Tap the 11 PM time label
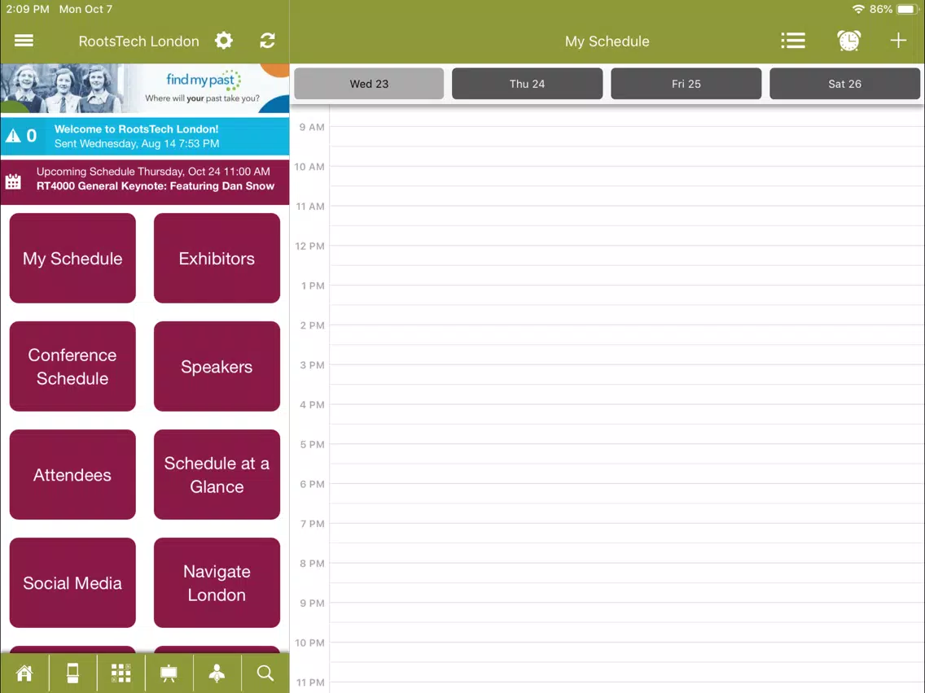The width and height of the screenshot is (925, 693). [309, 682]
